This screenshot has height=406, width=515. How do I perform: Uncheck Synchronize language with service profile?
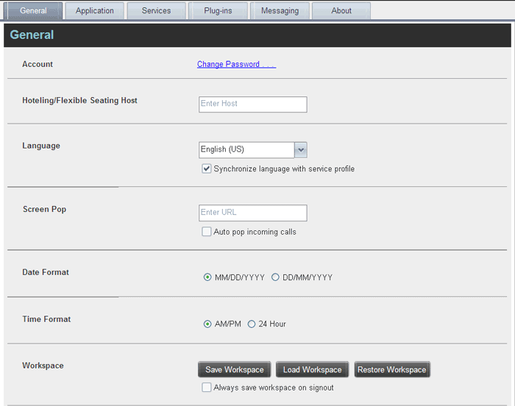click(x=206, y=169)
